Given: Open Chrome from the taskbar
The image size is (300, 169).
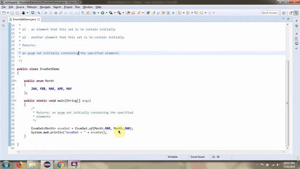Looking at the screenshot, I should pyautogui.click(x=60, y=165).
